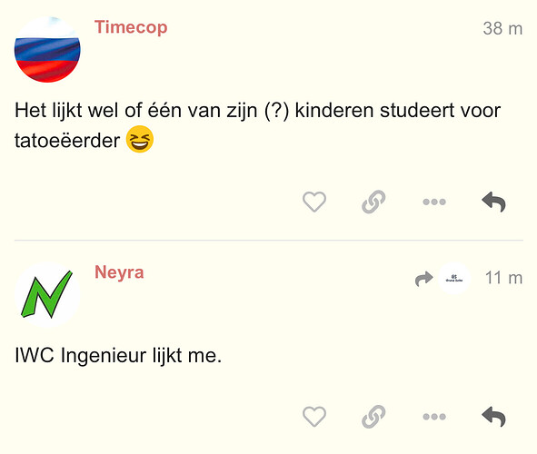The image size is (537, 454).
Task: Click the laughing emoji in Timecop's post
Action: 140,139
